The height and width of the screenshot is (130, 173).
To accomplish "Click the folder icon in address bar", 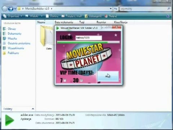I will click(19, 9).
